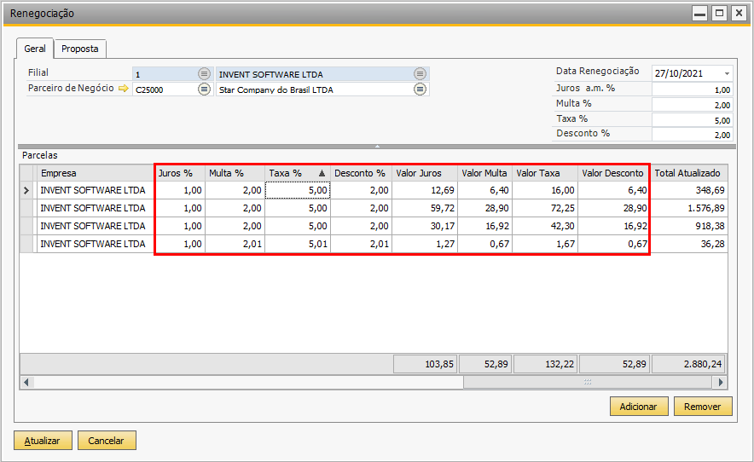Edit the Taxa % header field

(x=692, y=120)
